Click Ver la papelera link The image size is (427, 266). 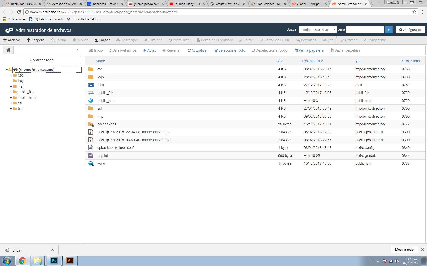click(x=309, y=50)
